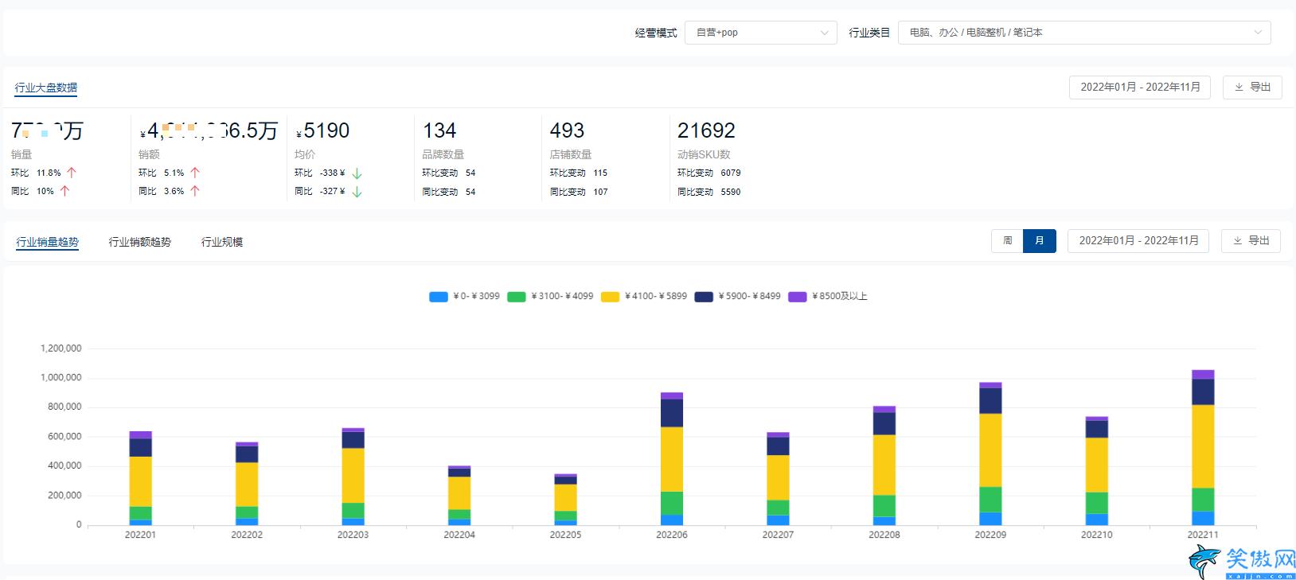Image resolution: width=1296 pixels, height=580 pixels.
Task: Click the green down arrow next to 同比 -327¥
Action: click(x=357, y=192)
